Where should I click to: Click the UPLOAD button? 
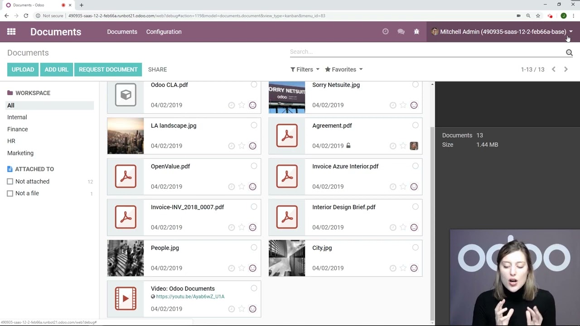click(23, 69)
